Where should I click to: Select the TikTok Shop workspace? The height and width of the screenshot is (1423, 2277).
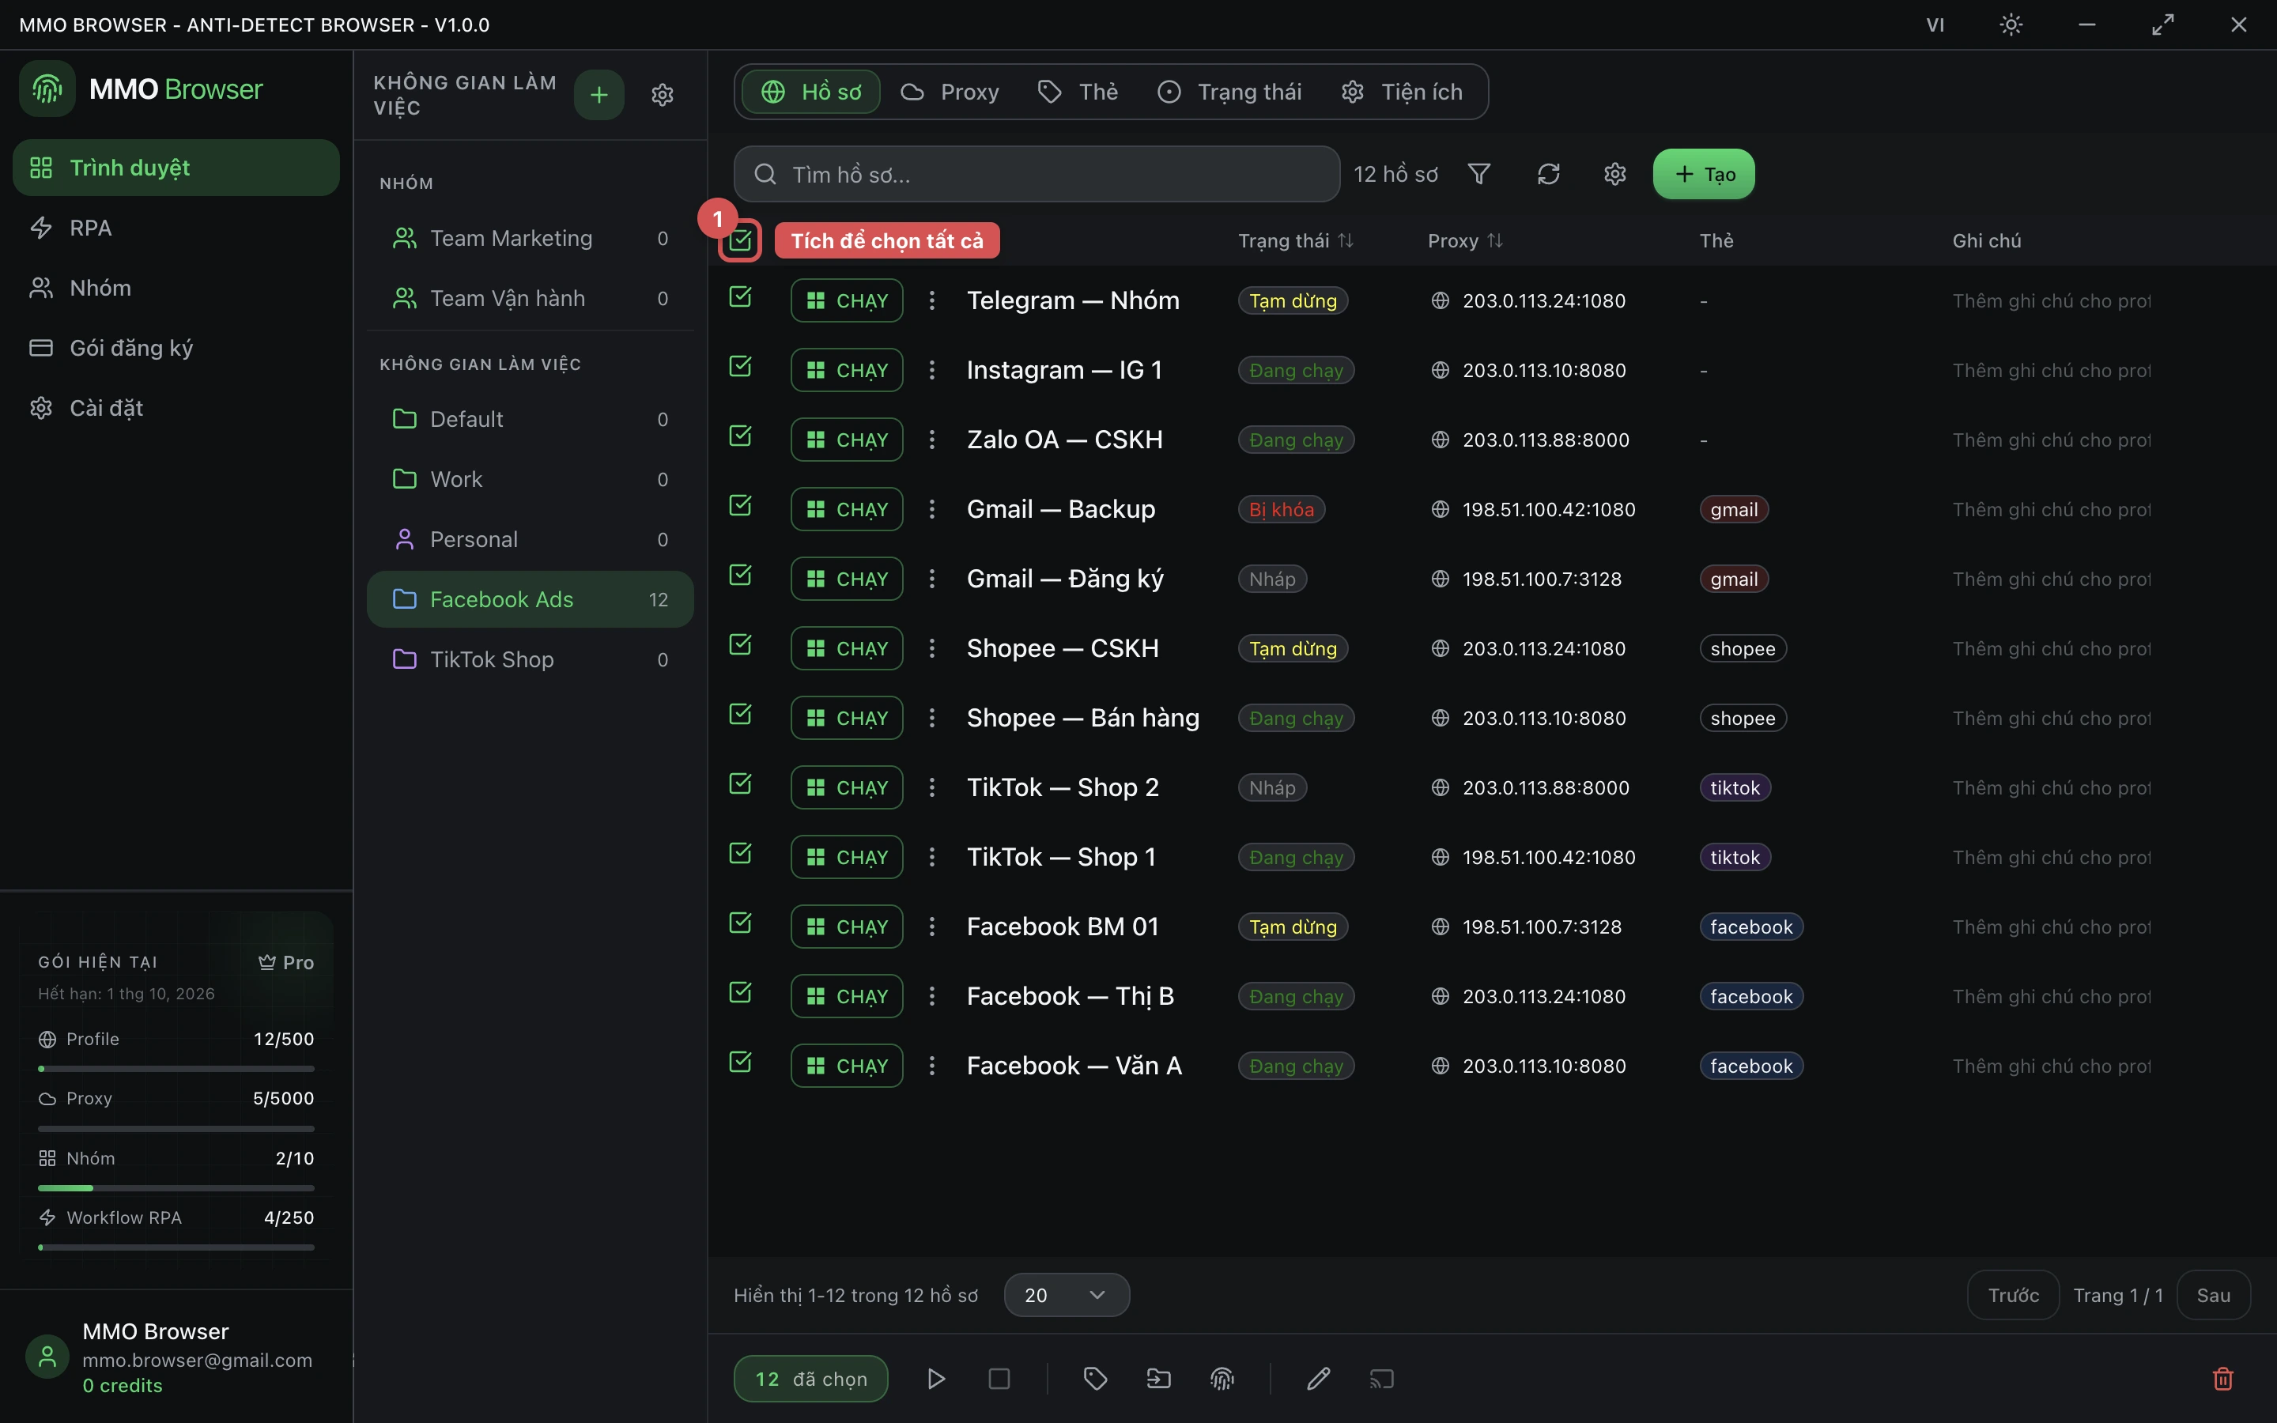(x=530, y=660)
